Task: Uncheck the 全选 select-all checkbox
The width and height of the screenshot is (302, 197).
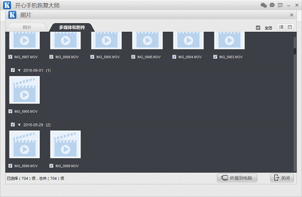Action: point(258,28)
